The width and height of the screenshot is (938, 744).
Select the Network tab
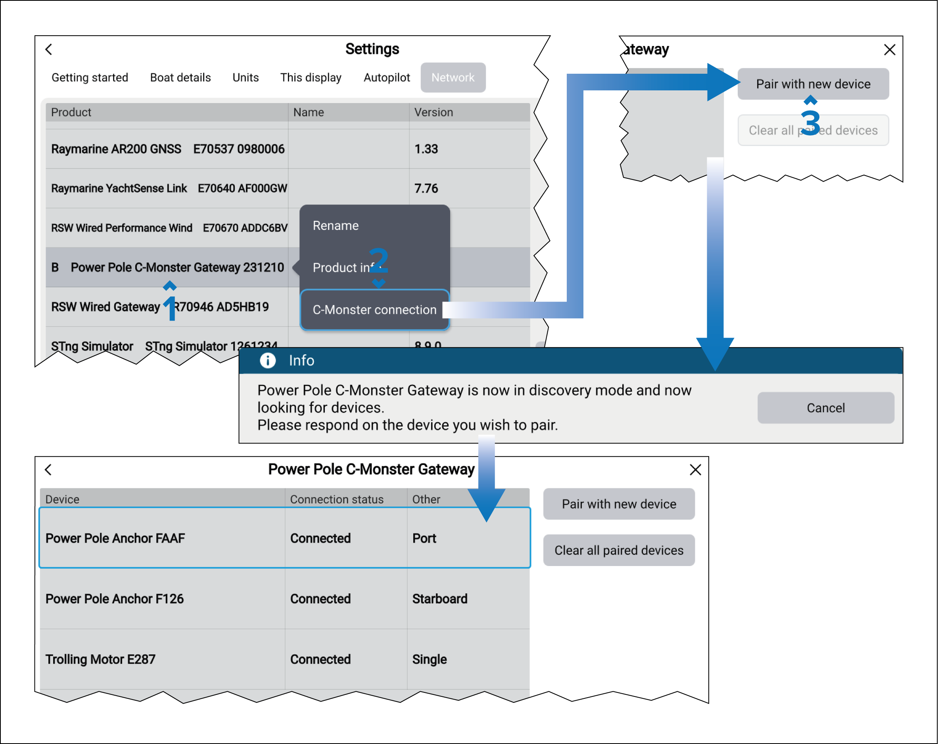pyautogui.click(x=453, y=77)
